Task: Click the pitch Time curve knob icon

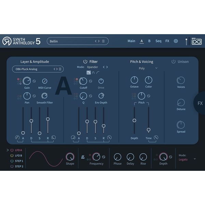Action: [x=156, y=138]
